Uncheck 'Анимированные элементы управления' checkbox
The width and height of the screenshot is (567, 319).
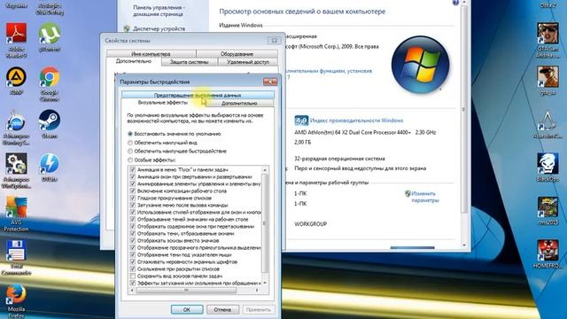(x=133, y=183)
